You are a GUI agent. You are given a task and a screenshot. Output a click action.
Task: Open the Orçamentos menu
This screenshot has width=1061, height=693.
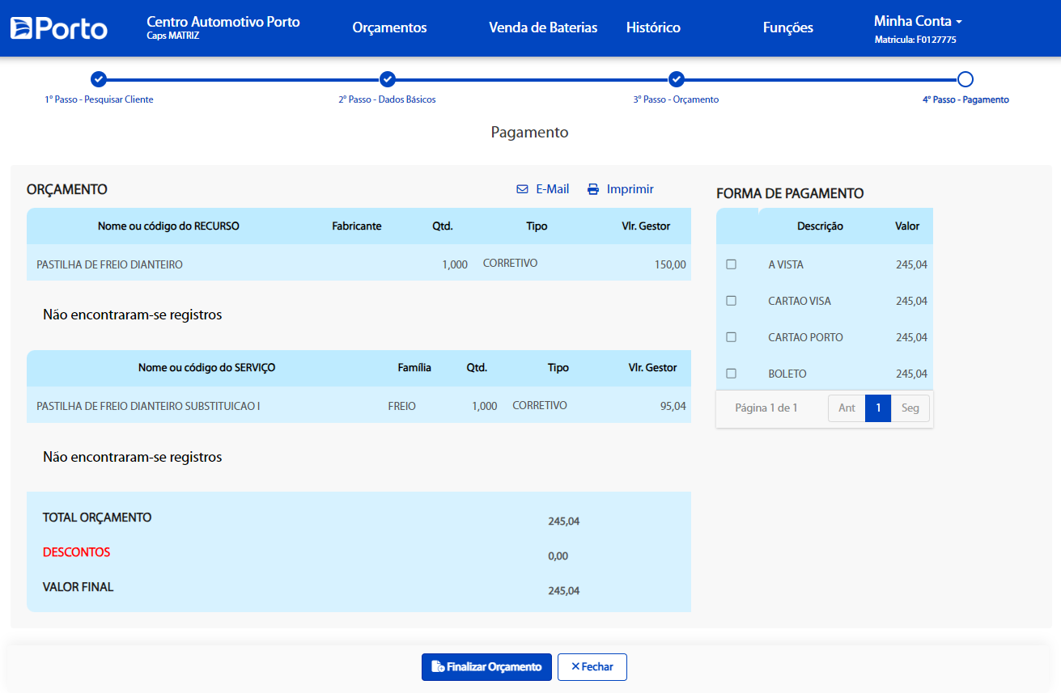[x=389, y=27]
